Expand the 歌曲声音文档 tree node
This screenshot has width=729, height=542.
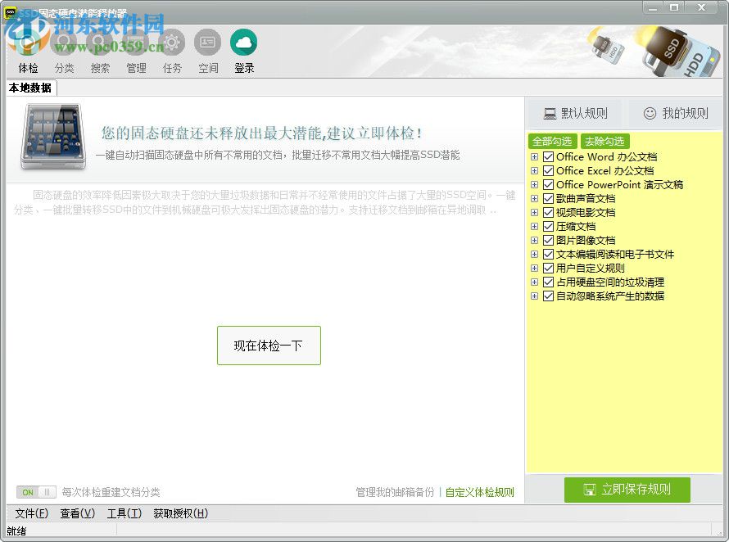point(534,198)
